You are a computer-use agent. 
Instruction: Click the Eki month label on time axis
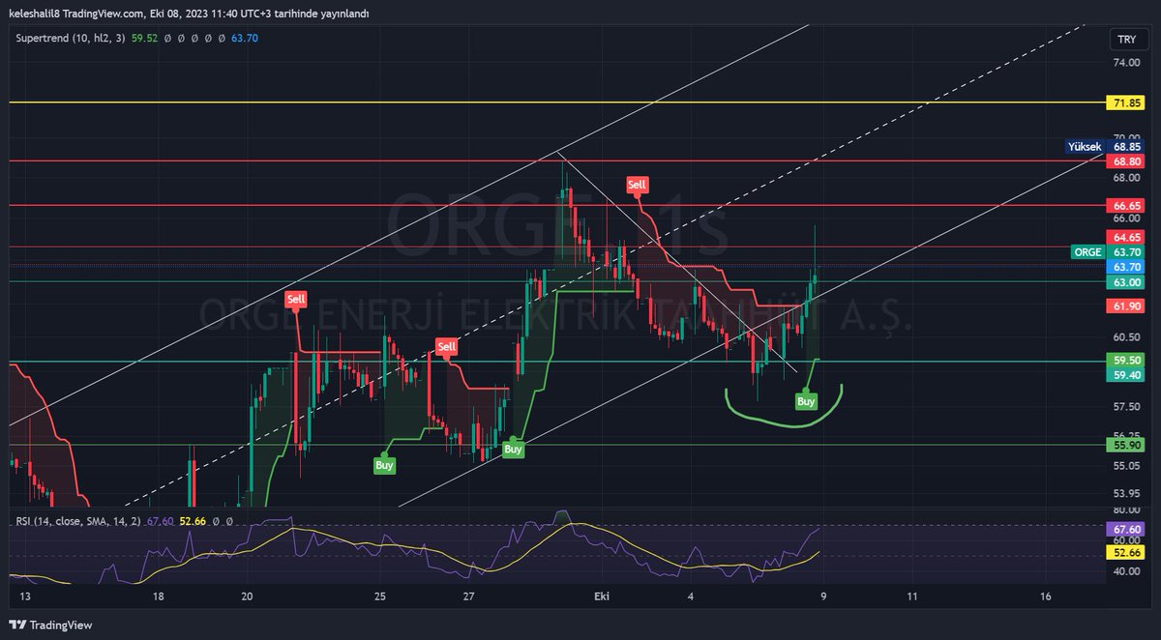600,597
